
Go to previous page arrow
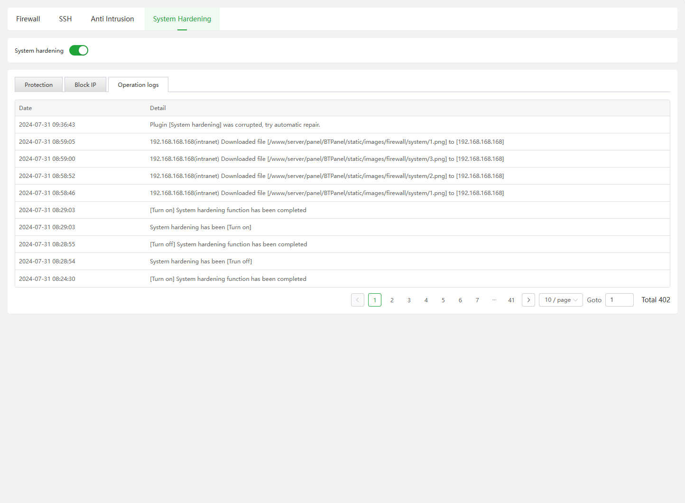point(358,300)
